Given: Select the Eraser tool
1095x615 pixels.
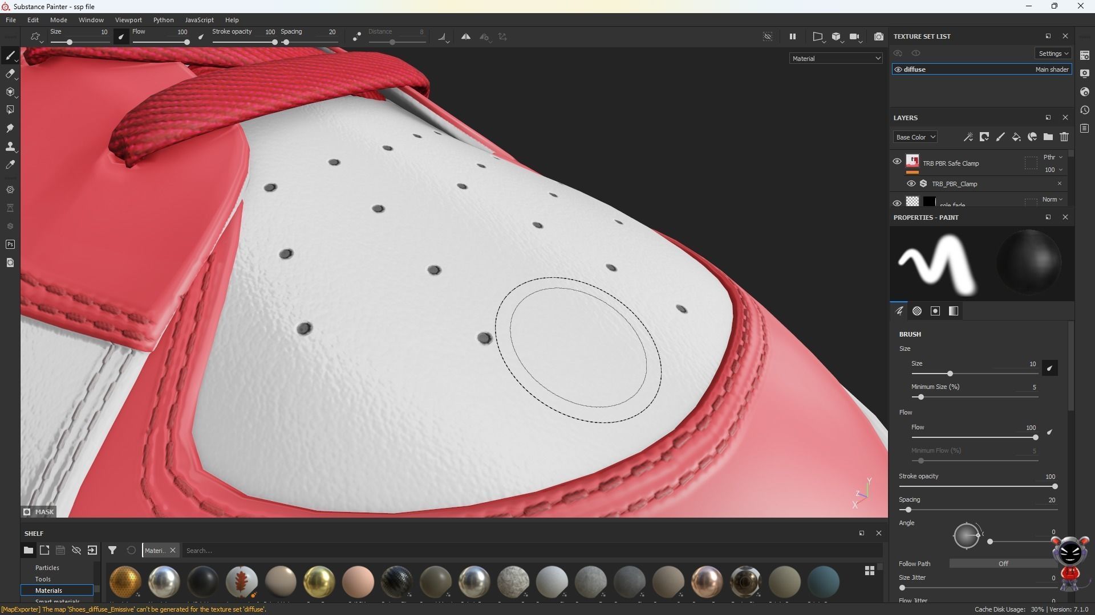Looking at the screenshot, I should tap(10, 73).
